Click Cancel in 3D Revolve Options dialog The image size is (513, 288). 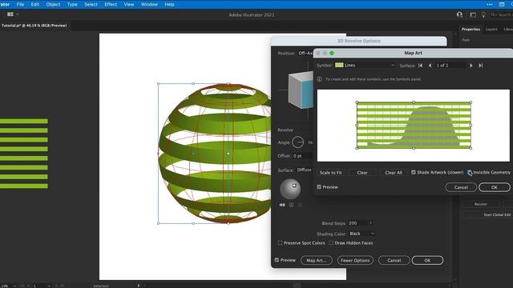394,260
